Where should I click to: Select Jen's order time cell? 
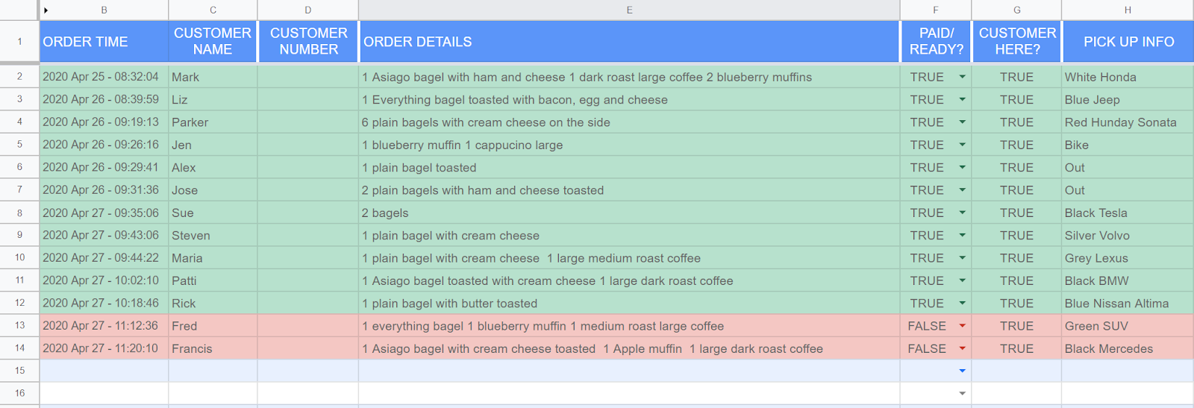[104, 145]
